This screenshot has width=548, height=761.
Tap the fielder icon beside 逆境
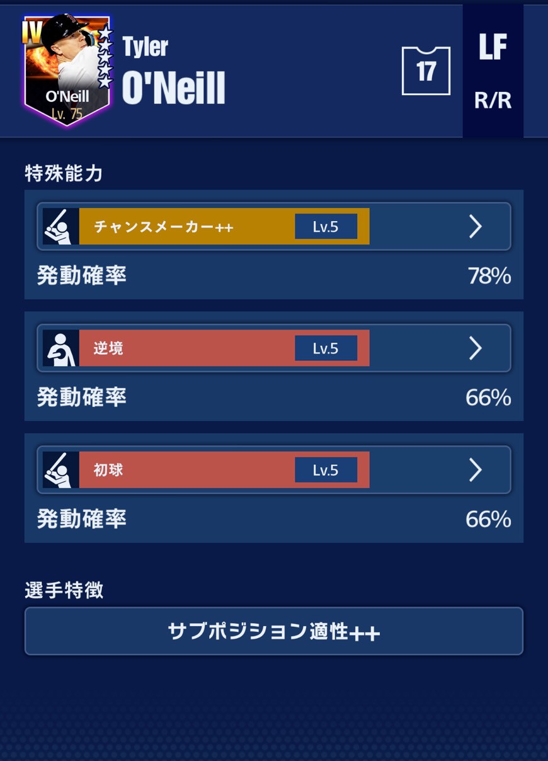coord(61,348)
